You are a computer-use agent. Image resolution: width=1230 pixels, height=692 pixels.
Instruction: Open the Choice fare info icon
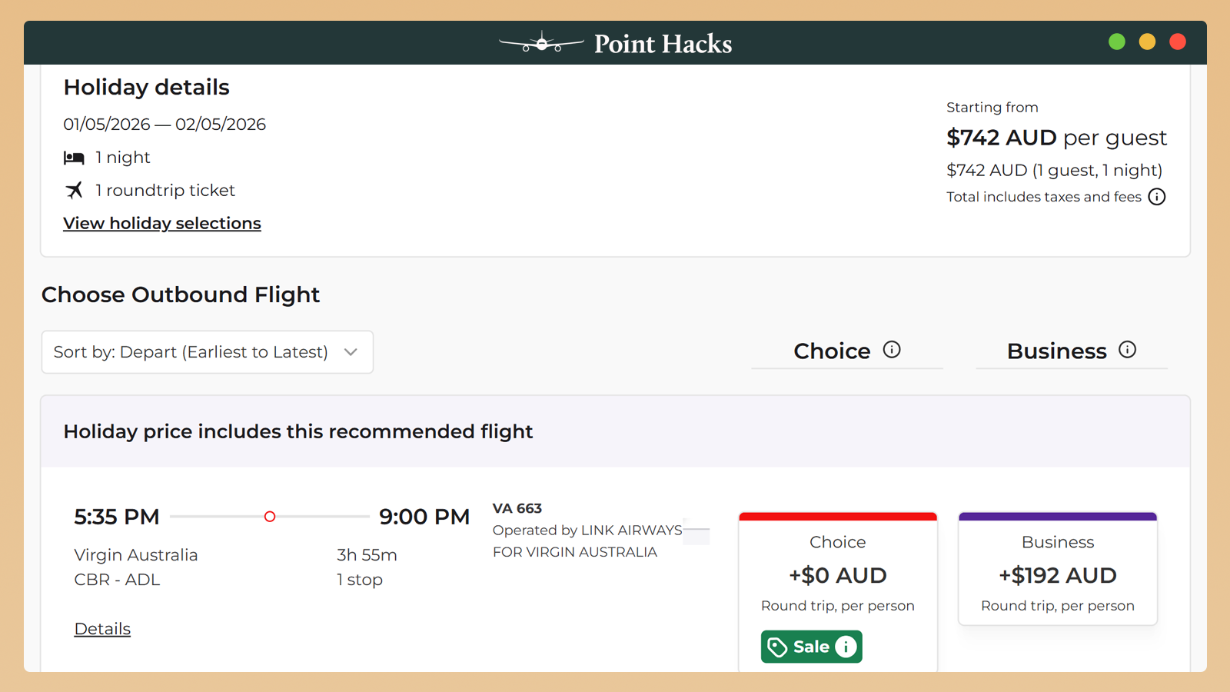[892, 350]
